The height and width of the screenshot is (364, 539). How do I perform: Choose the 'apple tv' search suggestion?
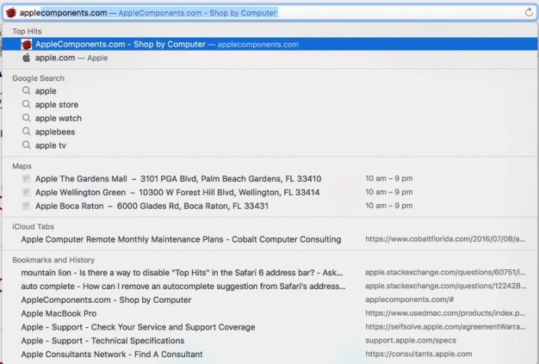(270, 145)
